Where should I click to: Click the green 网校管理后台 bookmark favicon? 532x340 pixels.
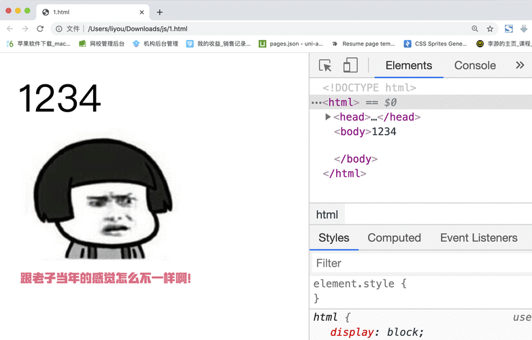82,44
